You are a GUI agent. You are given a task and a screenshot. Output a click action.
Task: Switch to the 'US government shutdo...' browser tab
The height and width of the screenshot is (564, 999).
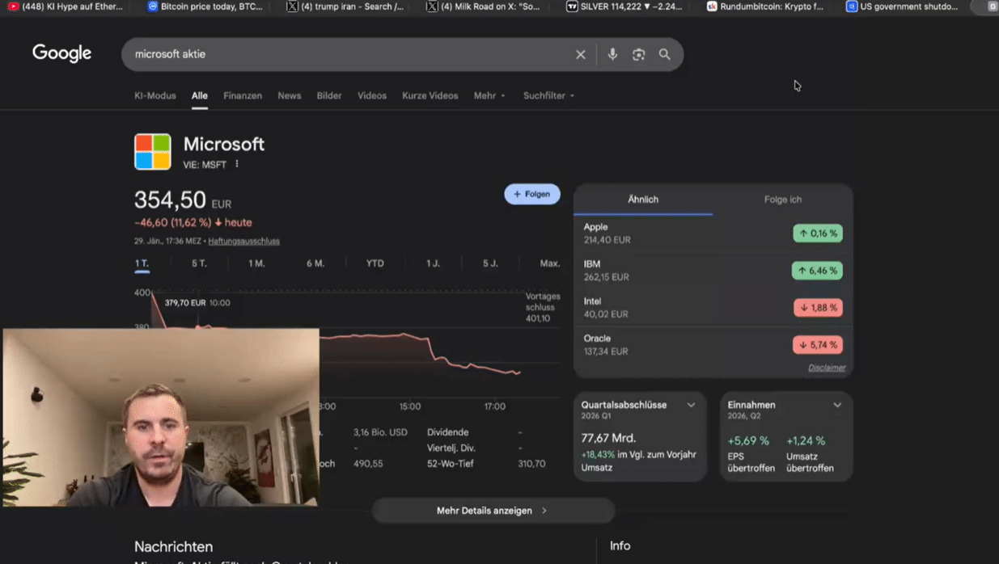(x=902, y=6)
